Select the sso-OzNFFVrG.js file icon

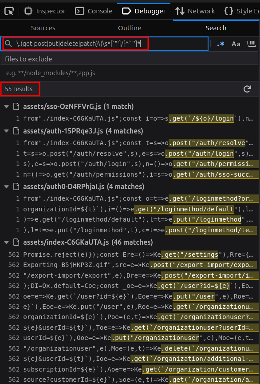click(x=16, y=106)
